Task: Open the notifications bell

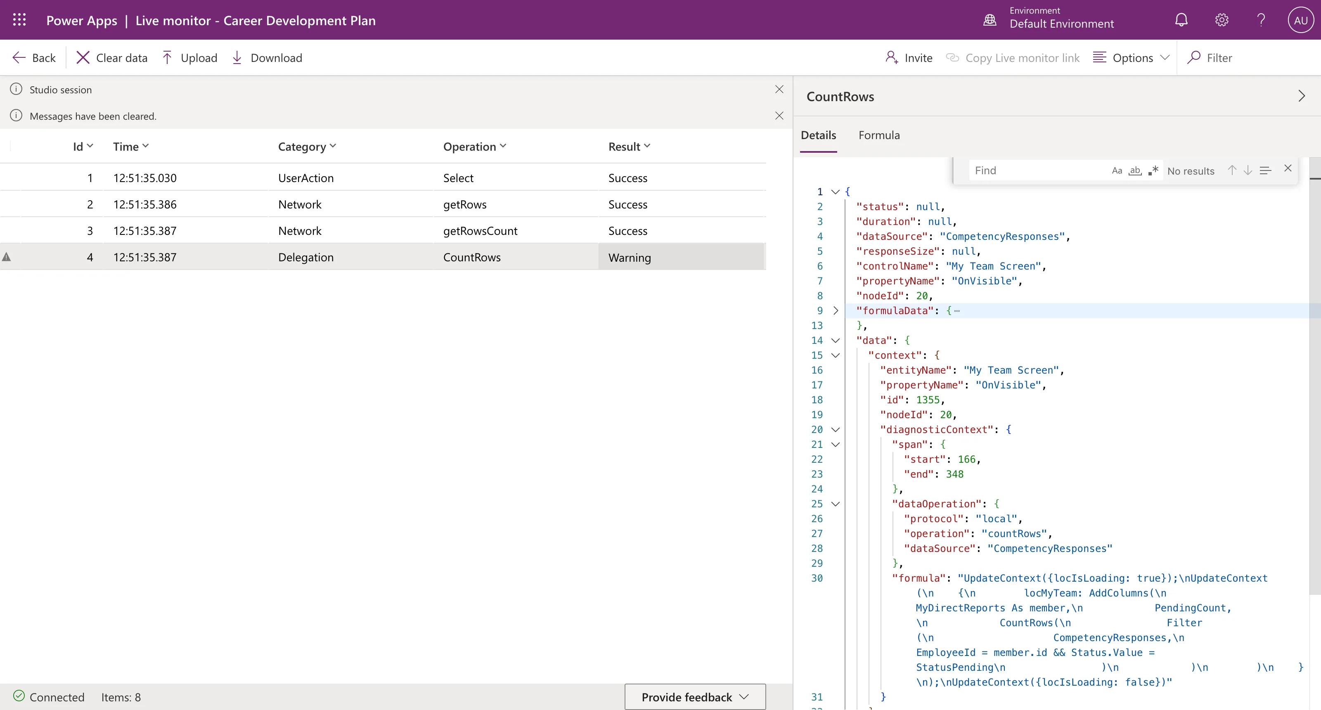Action: [x=1181, y=20]
